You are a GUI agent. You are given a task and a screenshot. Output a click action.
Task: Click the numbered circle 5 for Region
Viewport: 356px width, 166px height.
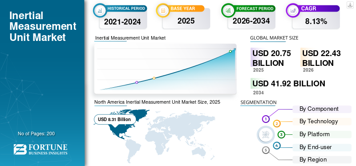266,150
